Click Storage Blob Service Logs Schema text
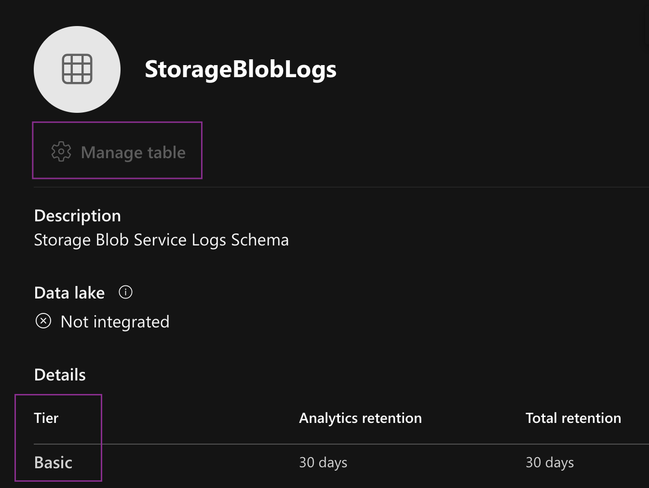The height and width of the screenshot is (488, 649). pyautogui.click(x=162, y=239)
